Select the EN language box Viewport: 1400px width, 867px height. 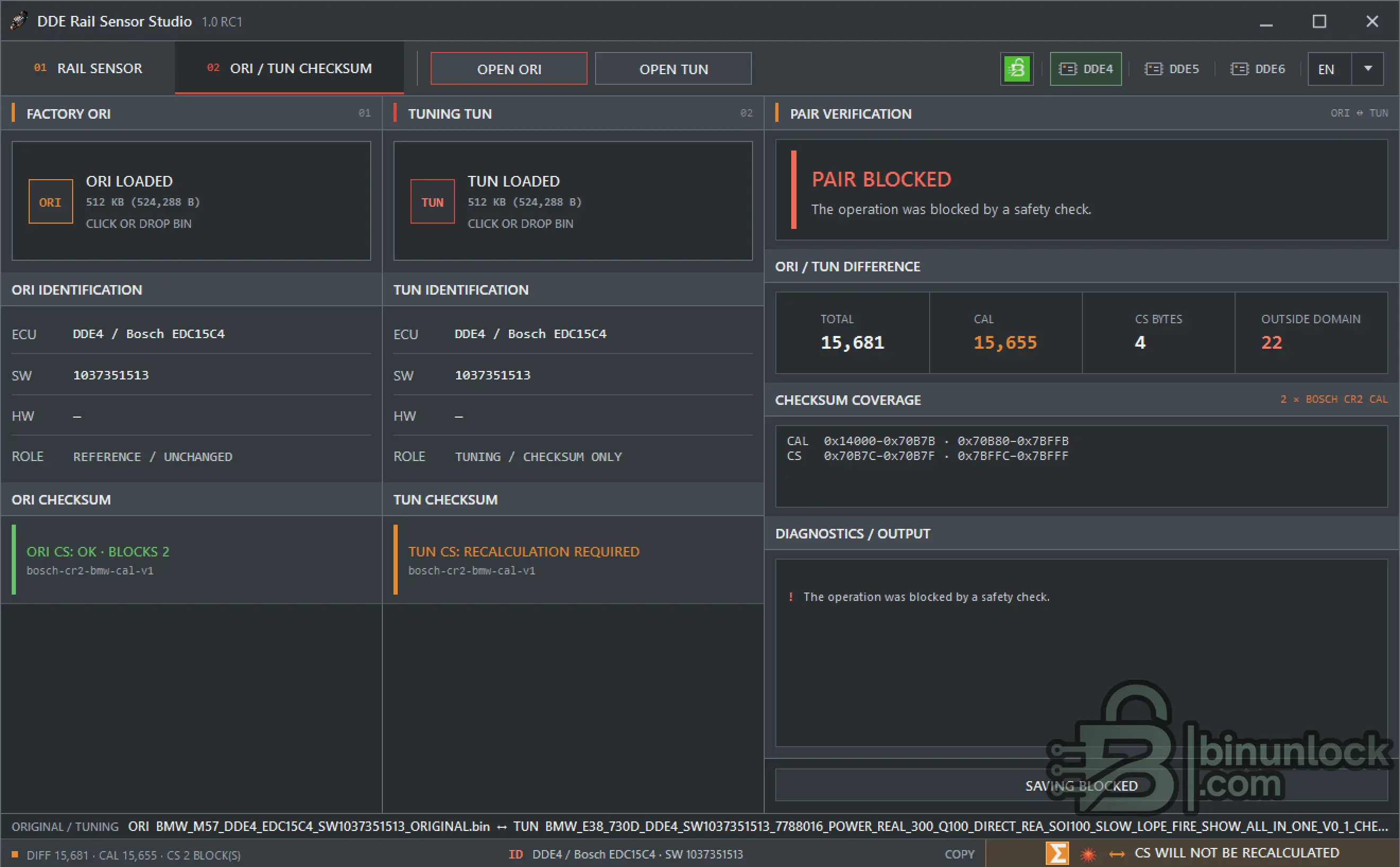(1330, 69)
